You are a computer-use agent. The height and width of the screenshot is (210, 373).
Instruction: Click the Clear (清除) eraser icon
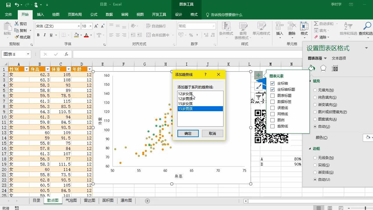point(316,37)
